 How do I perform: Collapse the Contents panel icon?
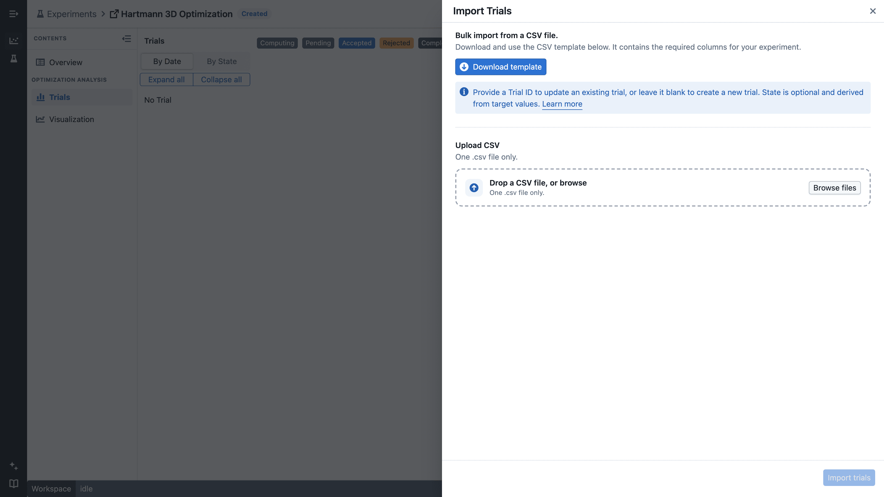tap(126, 38)
